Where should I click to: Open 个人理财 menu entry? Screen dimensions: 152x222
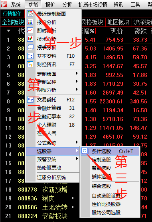[54, 125]
